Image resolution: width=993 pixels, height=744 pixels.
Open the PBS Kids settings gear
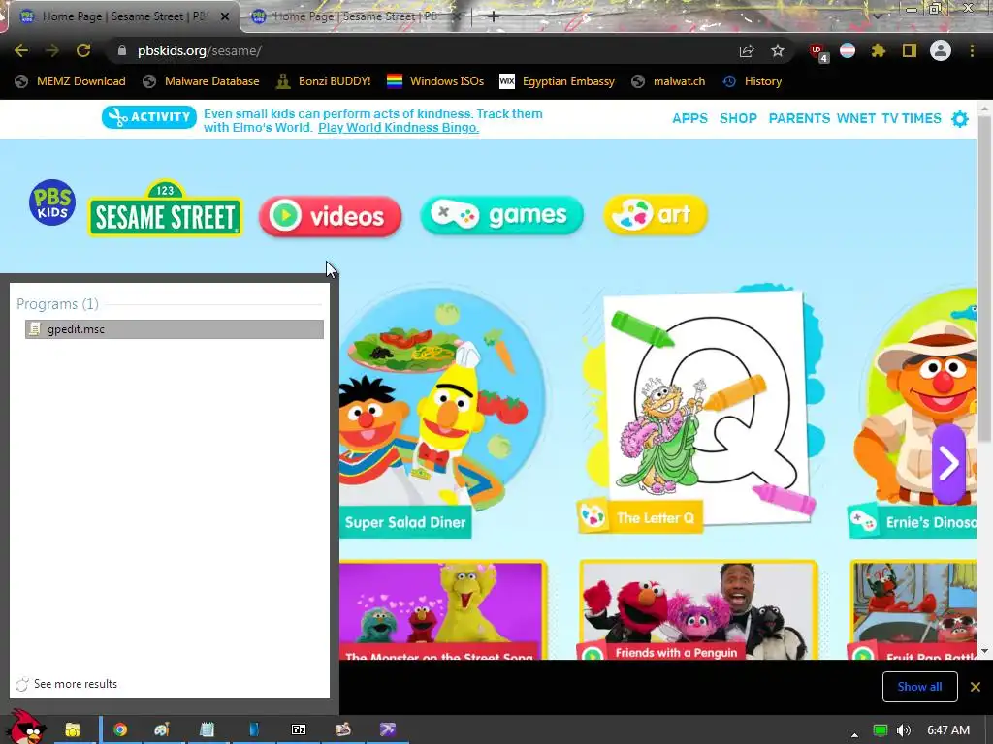click(960, 118)
